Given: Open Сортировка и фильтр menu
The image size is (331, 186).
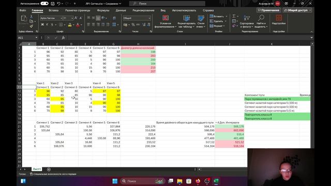Looking at the screenshot, I should tap(247, 21).
